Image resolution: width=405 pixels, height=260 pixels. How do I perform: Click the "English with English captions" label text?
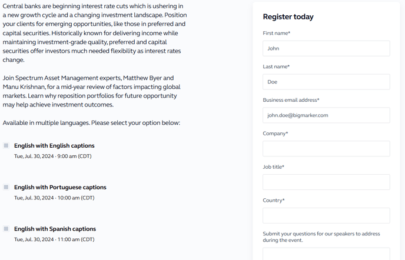point(54,146)
